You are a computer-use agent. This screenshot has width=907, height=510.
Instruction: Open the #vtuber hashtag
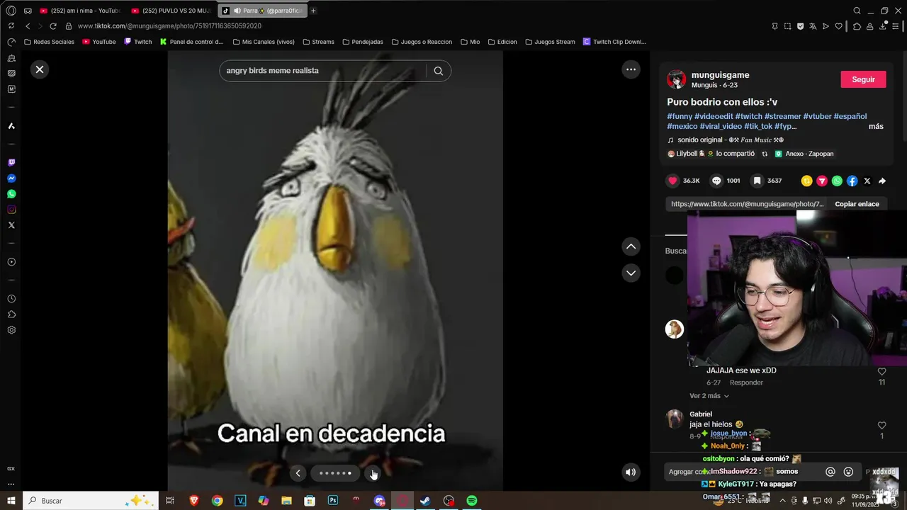pyautogui.click(x=817, y=116)
